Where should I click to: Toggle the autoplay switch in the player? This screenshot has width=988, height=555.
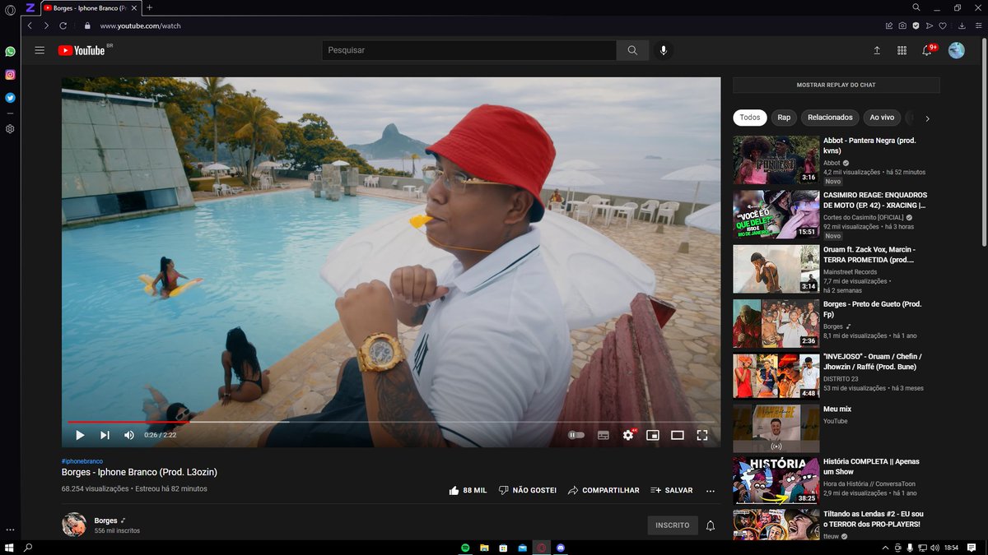(576, 435)
